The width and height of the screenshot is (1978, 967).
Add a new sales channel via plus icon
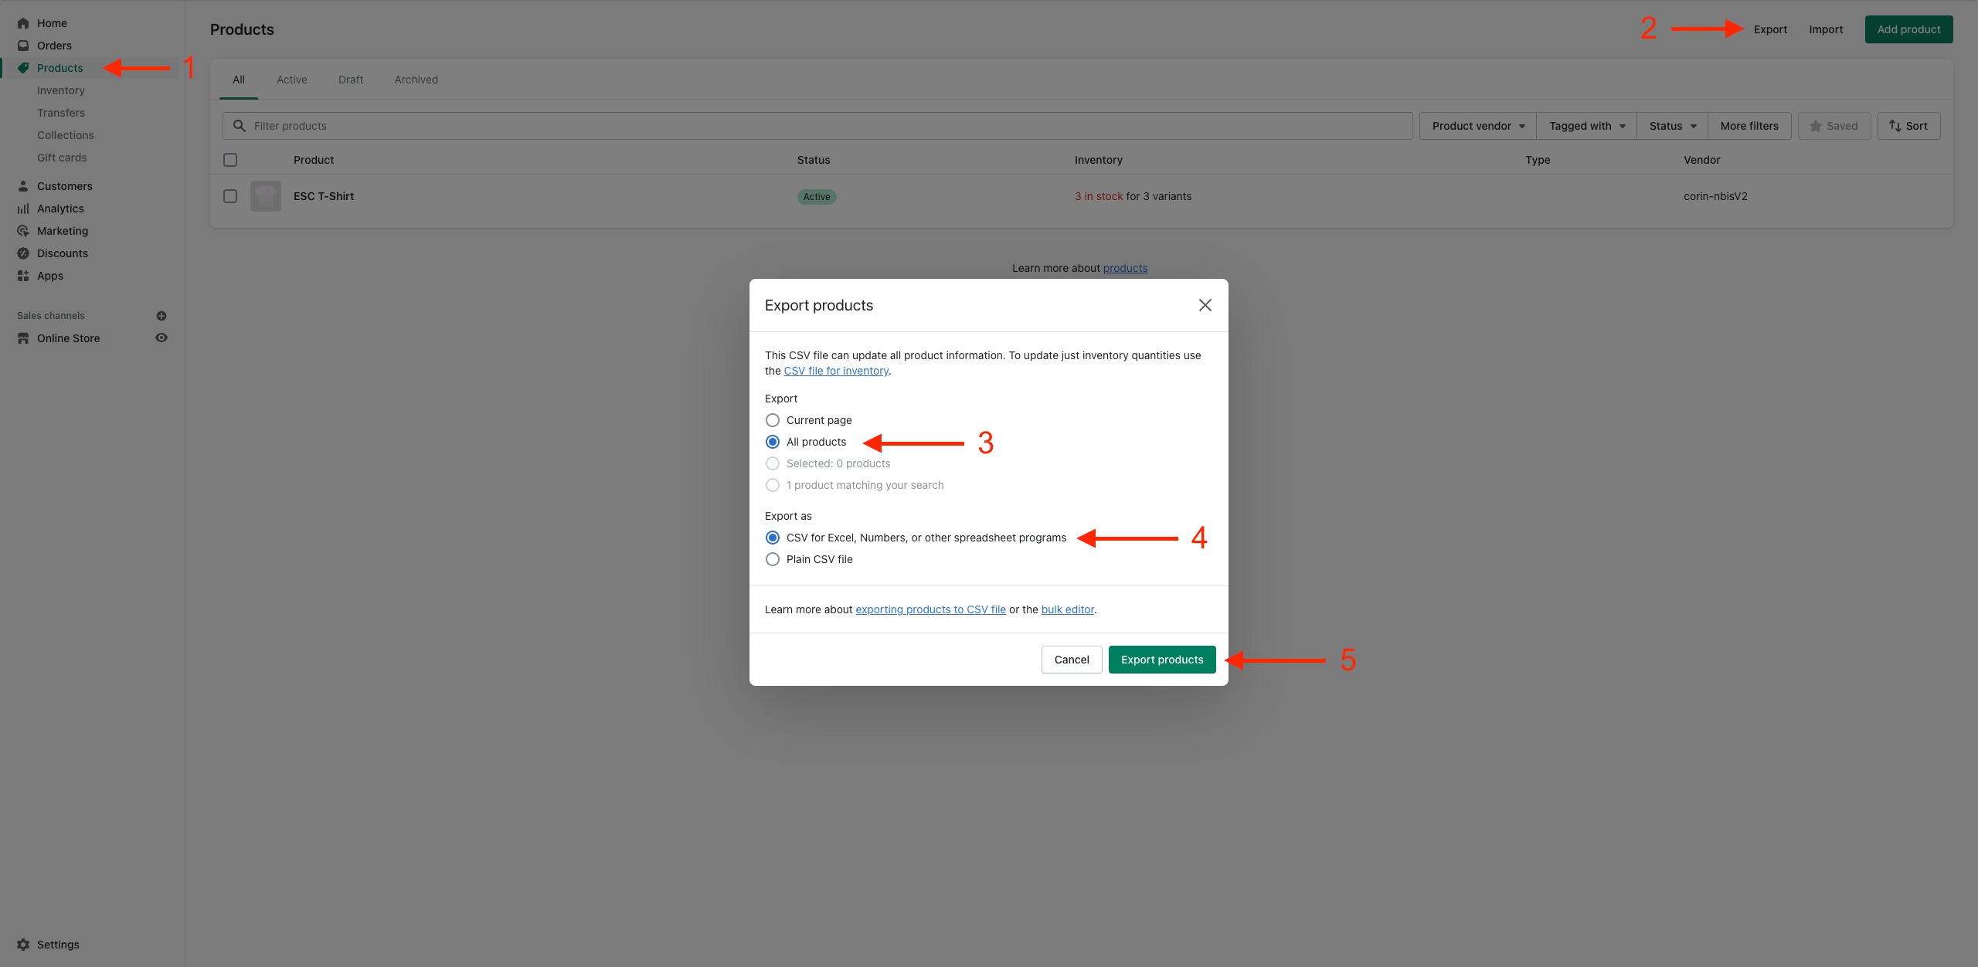tap(161, 315)
